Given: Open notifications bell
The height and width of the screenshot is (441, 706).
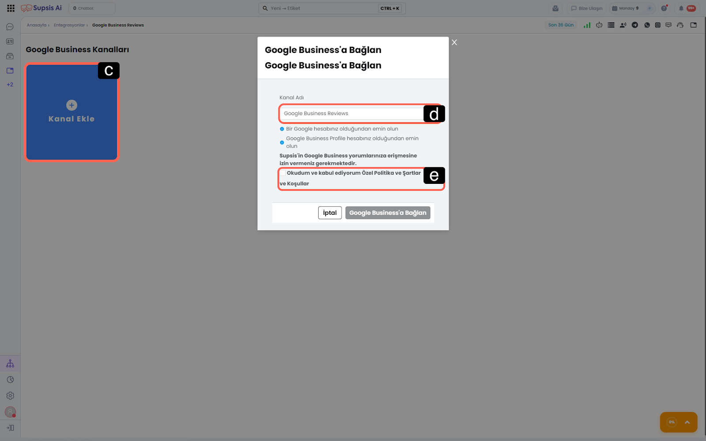Looking at the screenshot, I should pyautogui.click(x=681, y=8).
